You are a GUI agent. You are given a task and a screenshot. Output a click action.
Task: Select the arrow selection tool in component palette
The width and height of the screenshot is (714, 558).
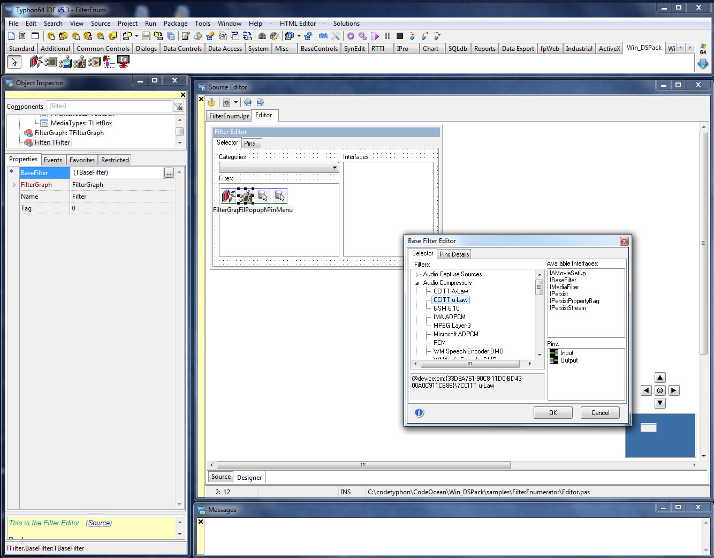click(14, 62)
